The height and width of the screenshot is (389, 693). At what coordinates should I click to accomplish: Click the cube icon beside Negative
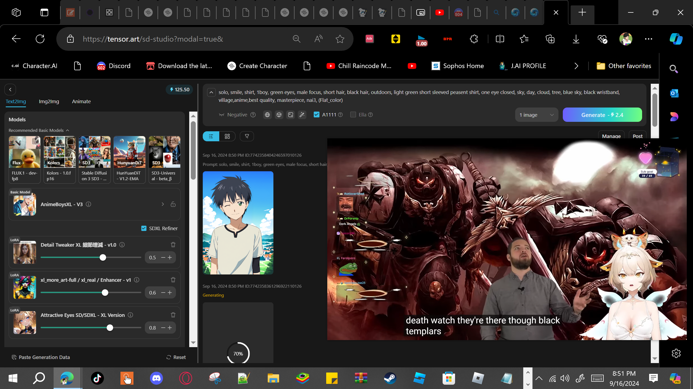pyautogui.click(x=279, y=115)
